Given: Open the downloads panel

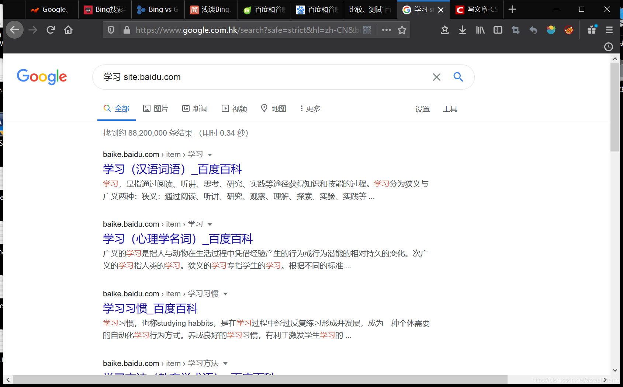Looking at the screenshot, I should [463, 30].
